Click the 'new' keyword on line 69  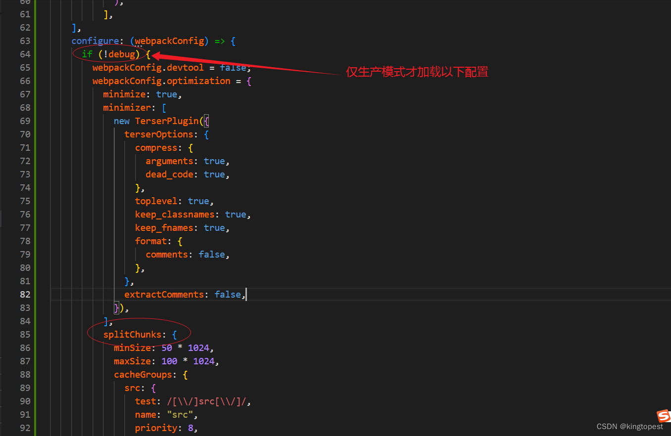click(x=122, y=121)
